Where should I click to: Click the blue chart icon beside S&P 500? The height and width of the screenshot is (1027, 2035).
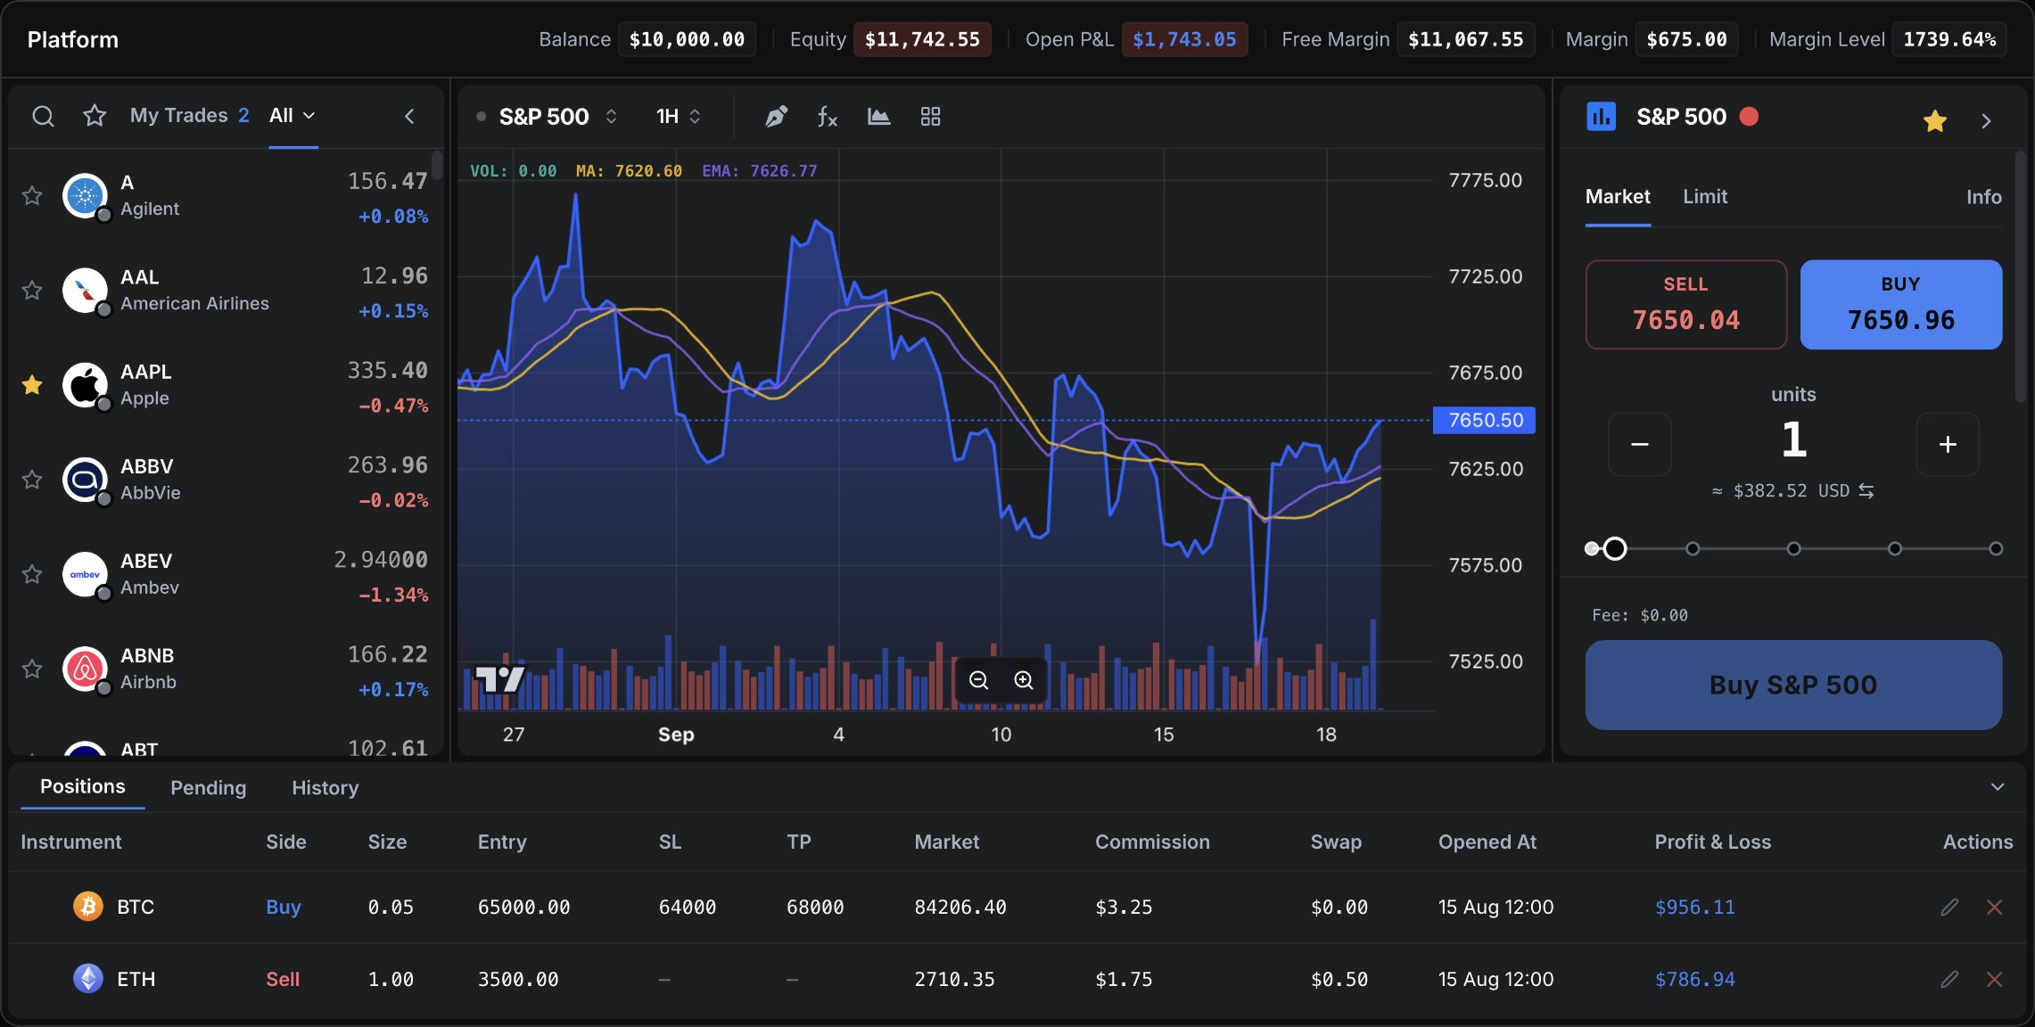pos(1602,117)
